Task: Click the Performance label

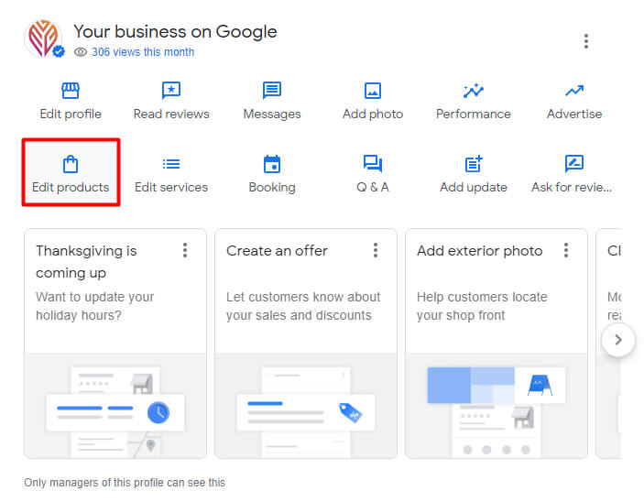Action: [x=473, y=114]
